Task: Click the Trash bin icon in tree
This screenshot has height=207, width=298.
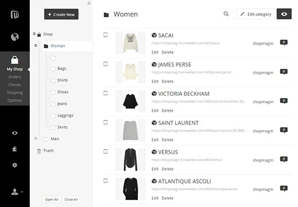Action: point(39,151)
